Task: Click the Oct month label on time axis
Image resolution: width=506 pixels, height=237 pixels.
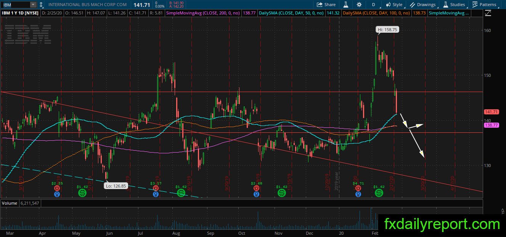Action: tap(241, 233)
